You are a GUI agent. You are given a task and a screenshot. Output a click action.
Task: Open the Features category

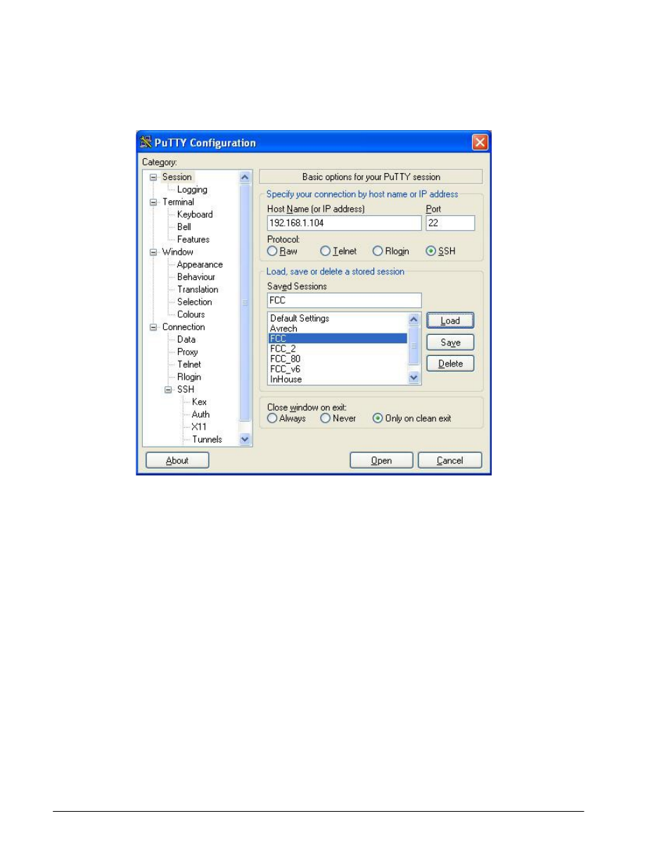pos(193,240)
